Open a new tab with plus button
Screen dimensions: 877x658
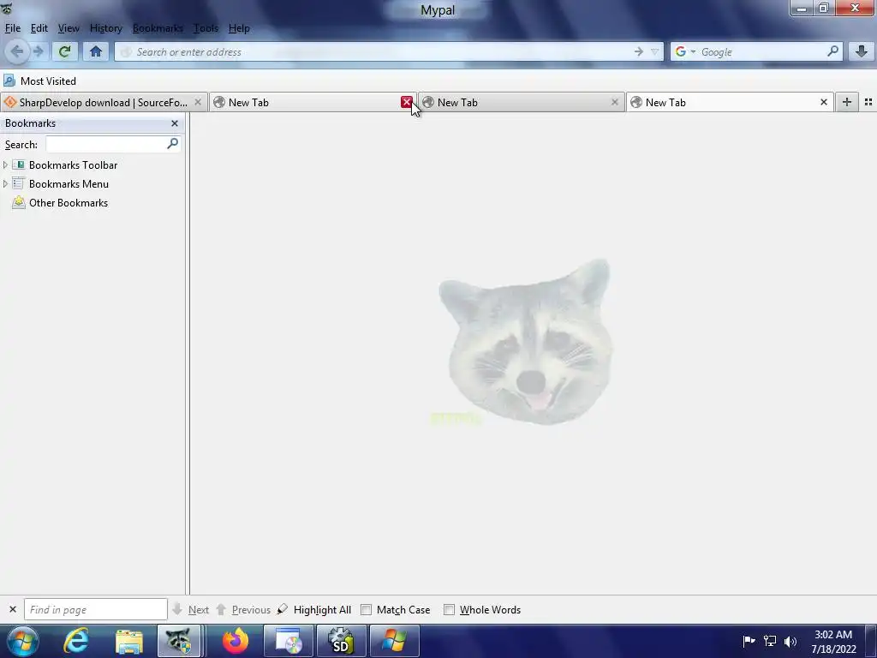847,102
